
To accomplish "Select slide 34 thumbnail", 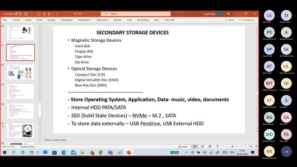I will click(20, 111).
